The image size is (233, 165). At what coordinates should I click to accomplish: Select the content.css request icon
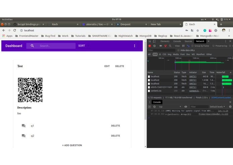149,91
